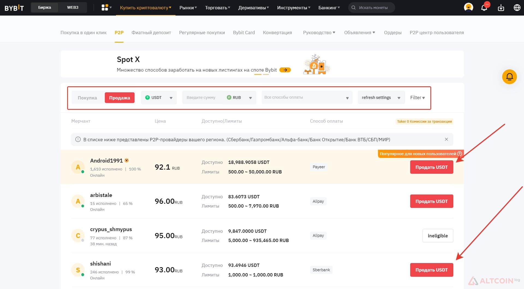Image resolution: width=524 pixels, height=289 pixels.
Task: Click the help icon on popular badge
Action: [459, 154]
